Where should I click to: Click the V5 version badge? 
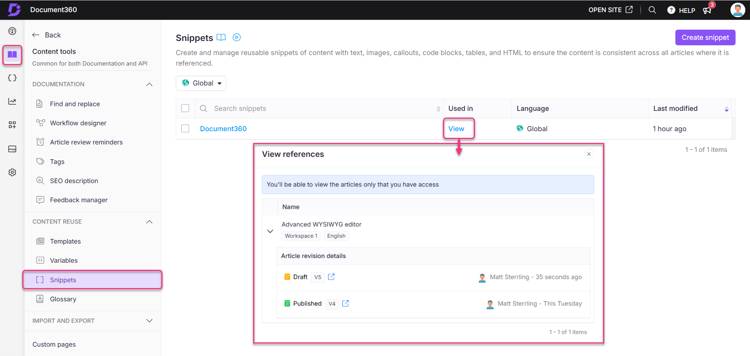[x=318, y=277]
